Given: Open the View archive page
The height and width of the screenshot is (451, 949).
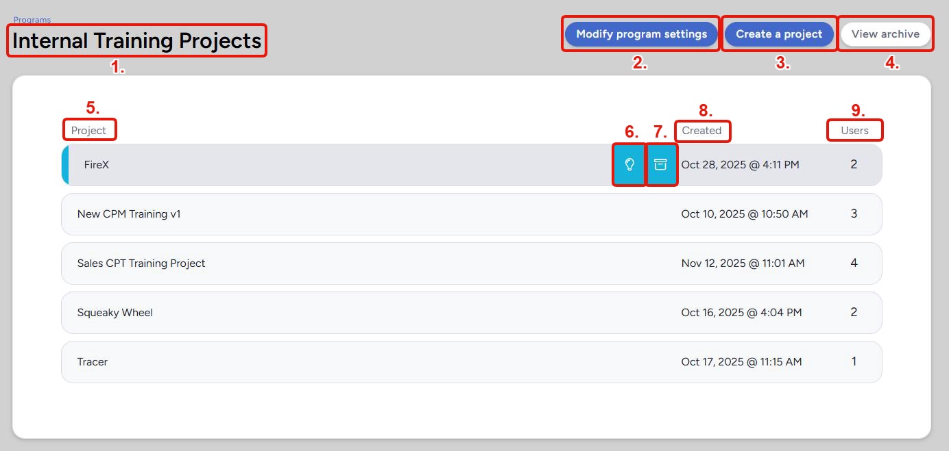Looking at the screenshot, I should pyautogui.click(x=885, y=34).
